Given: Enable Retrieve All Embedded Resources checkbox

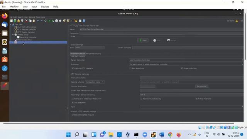Looking at the screenshot, I should click(x=73, y=99).
